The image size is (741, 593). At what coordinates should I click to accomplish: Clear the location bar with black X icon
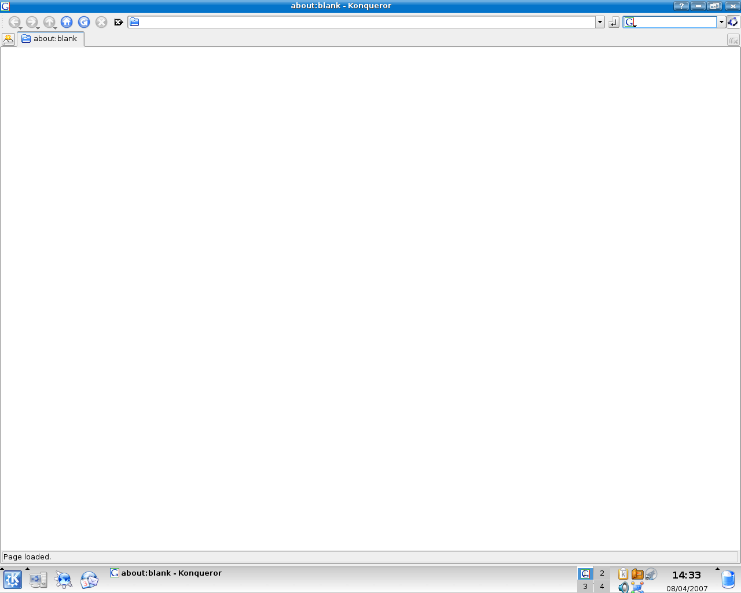coord(119,22)
